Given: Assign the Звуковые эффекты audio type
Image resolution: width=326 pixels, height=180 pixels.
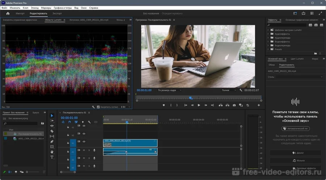Looking at the screenshot, I should coord(296,168).
